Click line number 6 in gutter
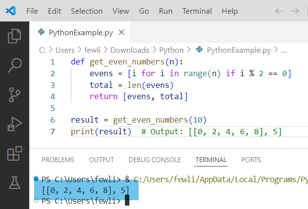The height and width of the screenshot is (209, 308). coord(52,120)
